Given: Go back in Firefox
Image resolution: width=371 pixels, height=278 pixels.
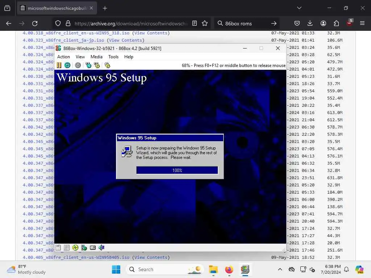Looking at the screenshot, I should click(9, 24).
